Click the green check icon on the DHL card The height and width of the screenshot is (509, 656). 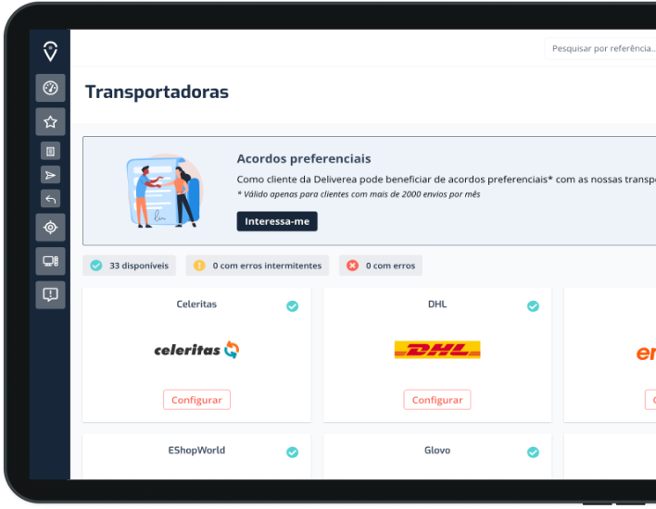click(x=533, y=306)
